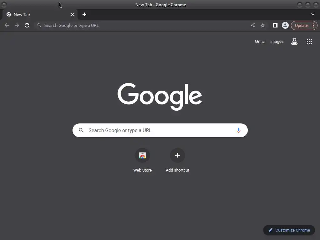The image size is (320, 240).
Task: Share this page with the share icon
Action: pyautogui.click(x=252, y=25)
